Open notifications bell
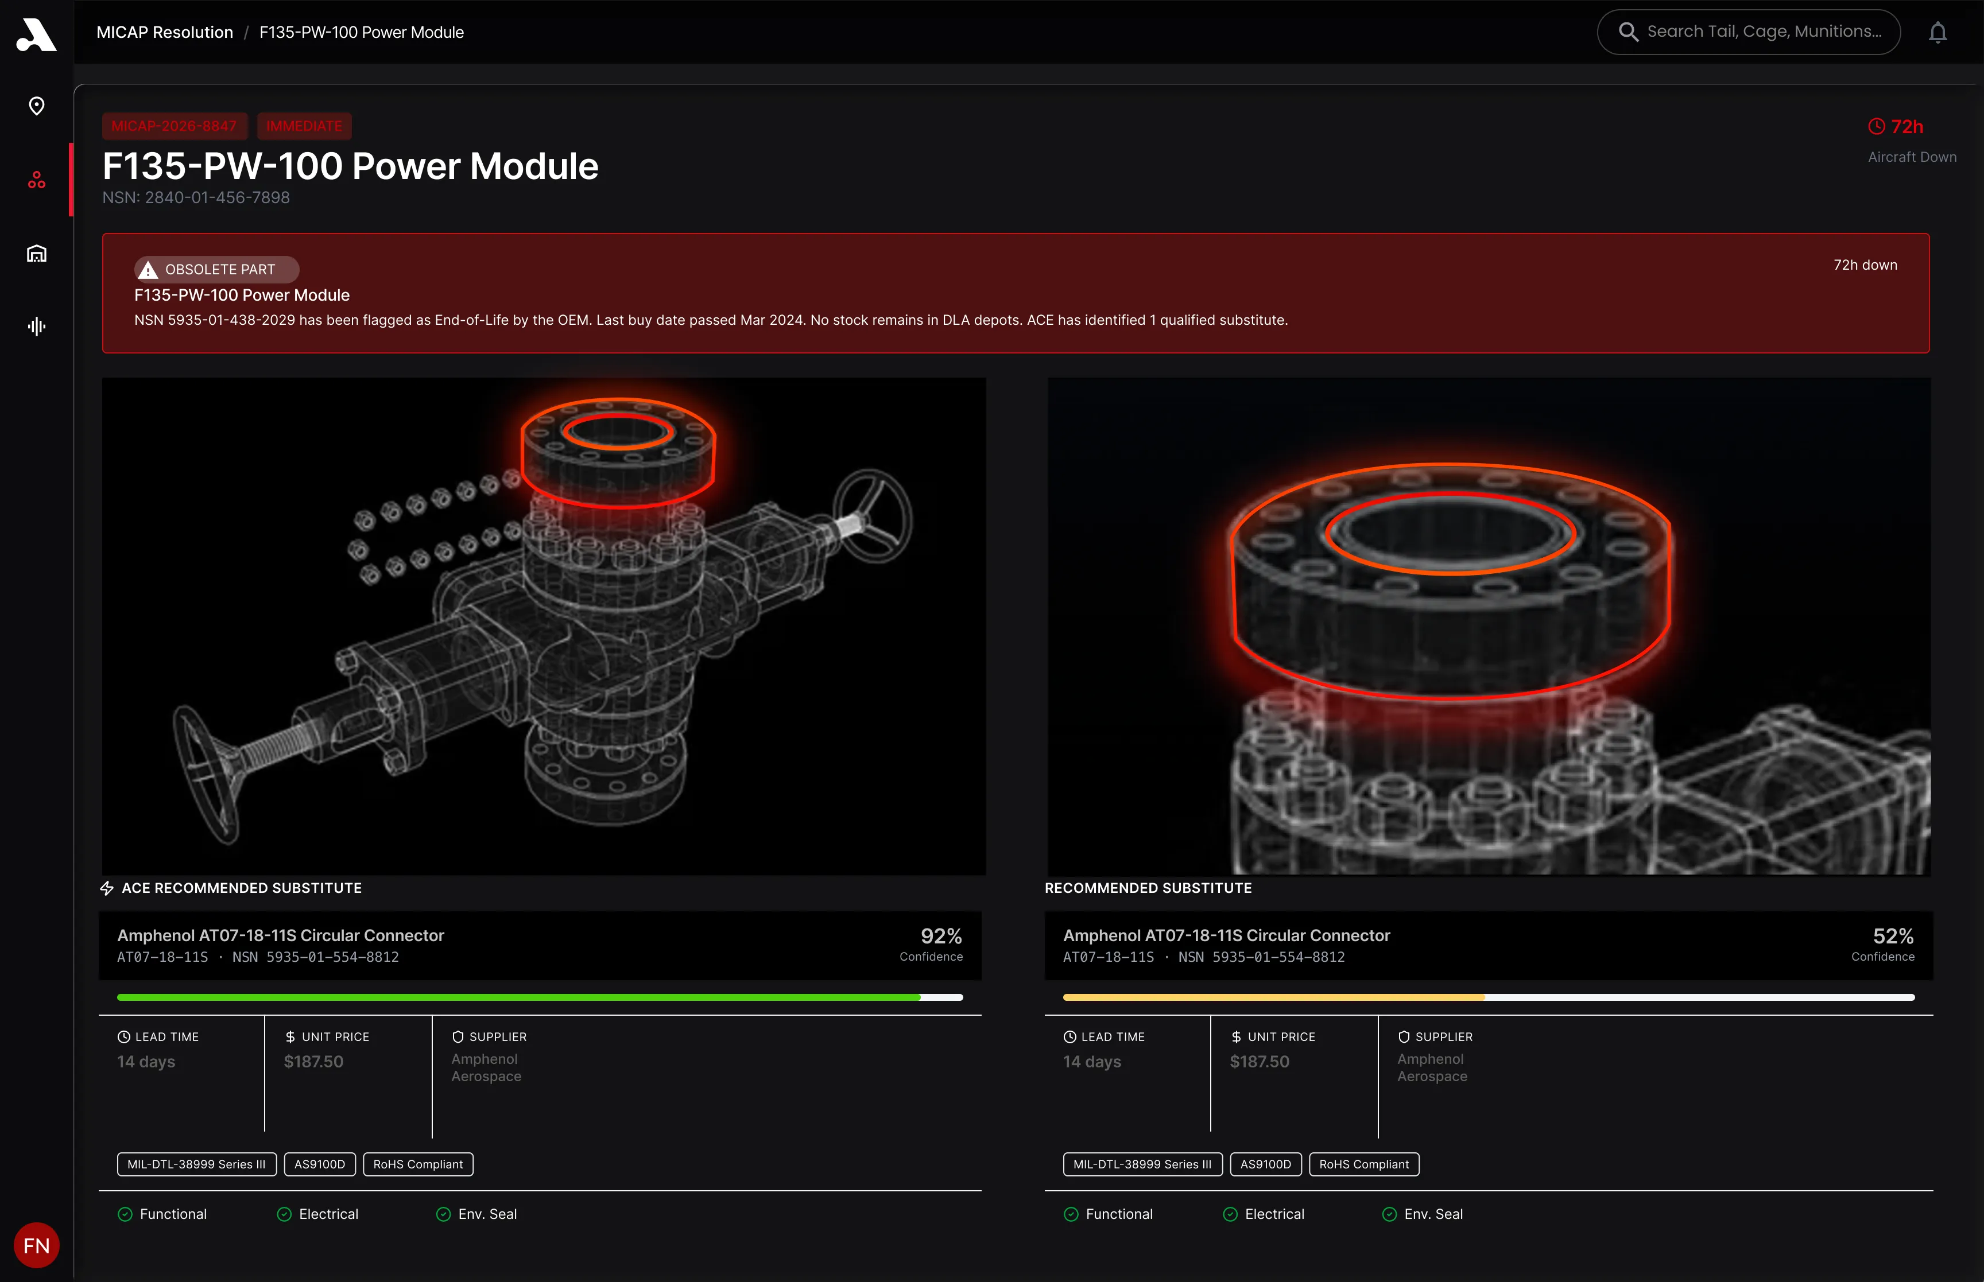Viewport: 1984px width, 1282px height. pyautogui.click(x=1938, y=32)
